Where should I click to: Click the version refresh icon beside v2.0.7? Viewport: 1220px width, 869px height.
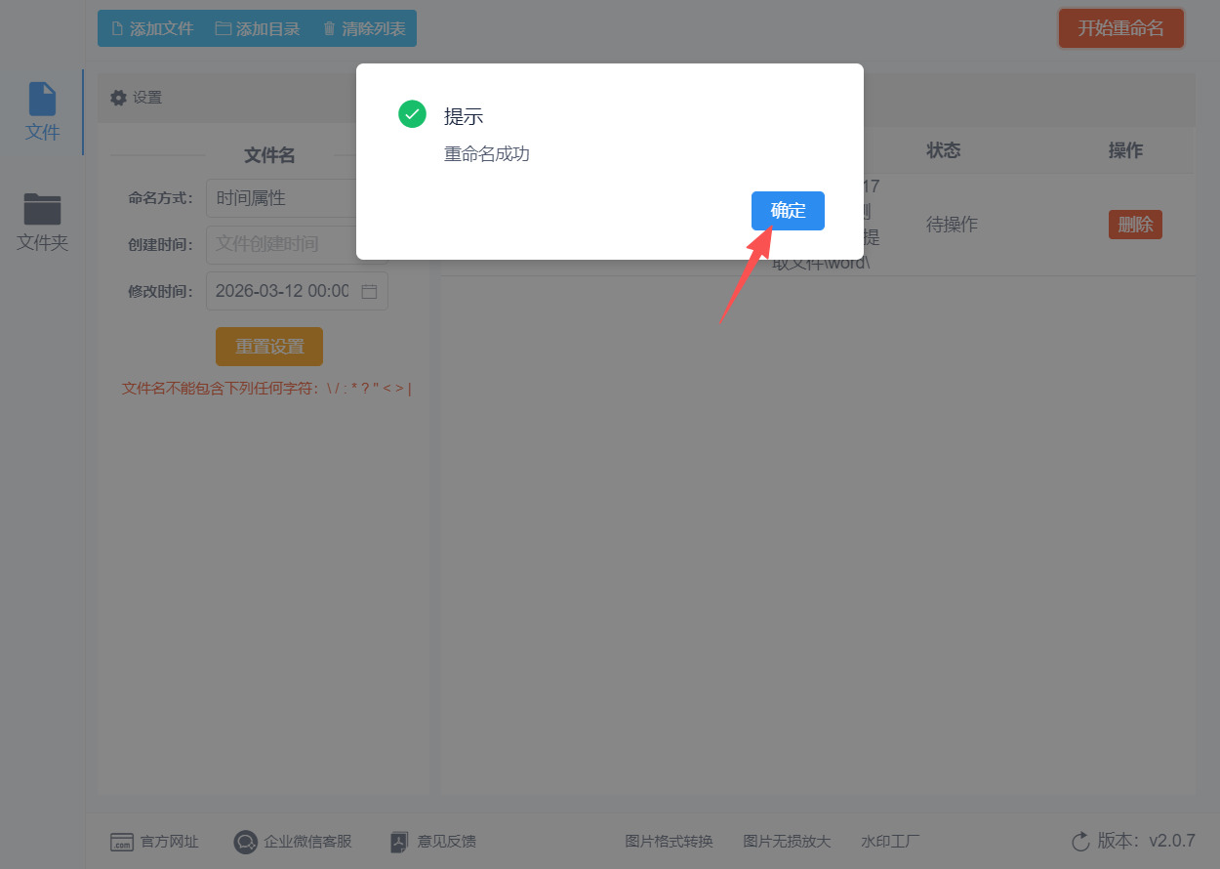pyautogui.click(x=1080, y=841)
